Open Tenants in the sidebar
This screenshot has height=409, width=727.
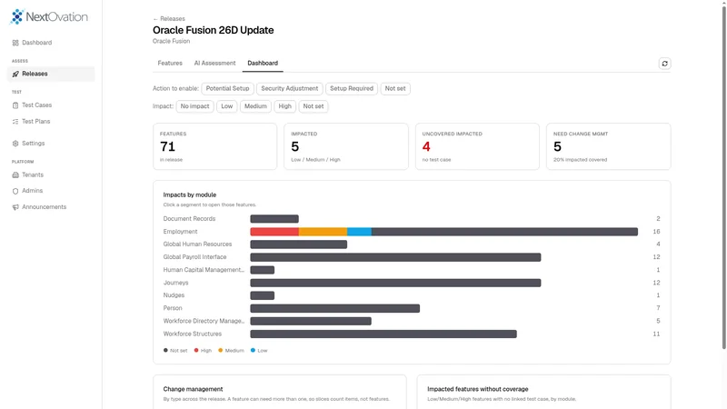(x=51, y=175)
